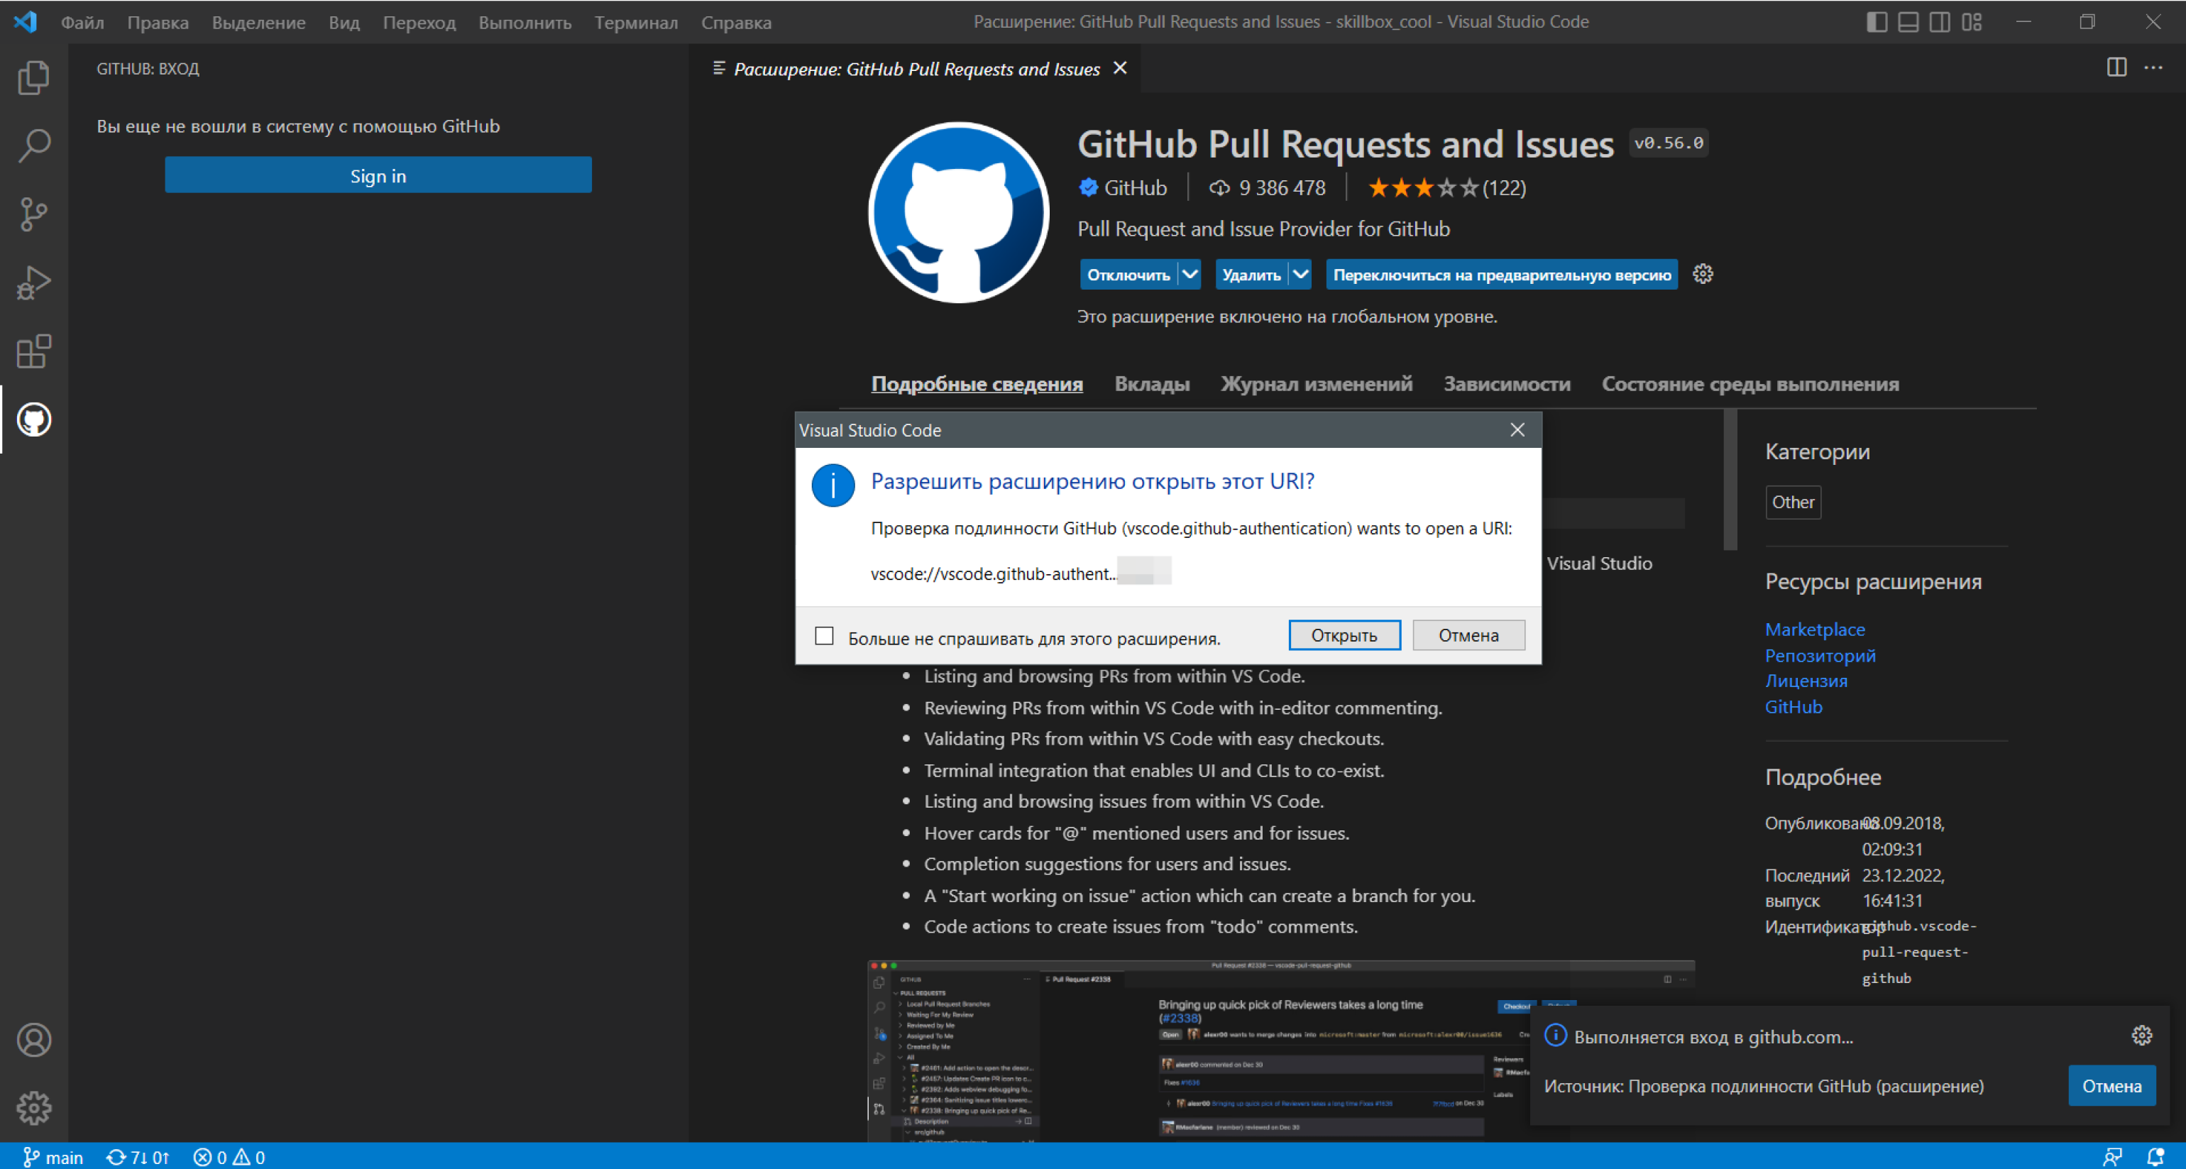Click Отмена in the URI dialog

pyautogui.click(x=1468, y=635)
